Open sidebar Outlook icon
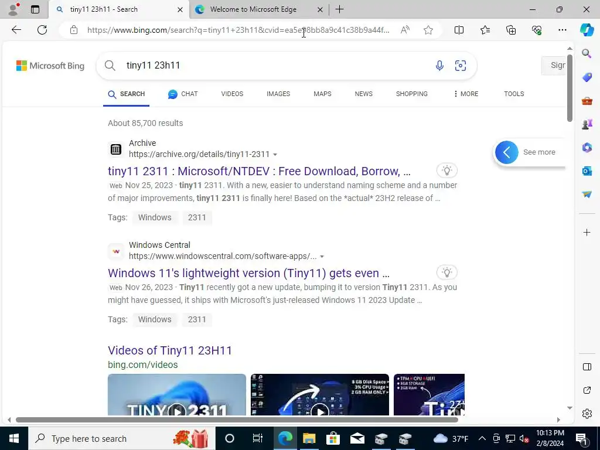600x450 pixels. point(587,171)
